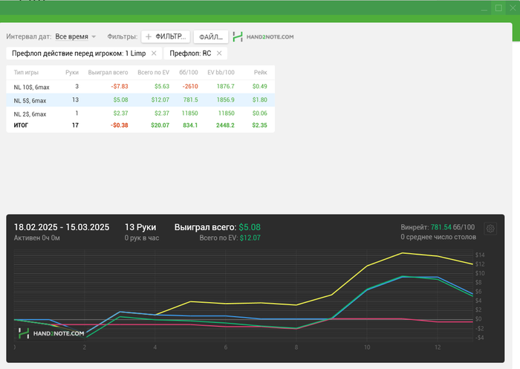Open the graph settings gear icon
This screenshot has height=369, width=520.
coord(490,229)
